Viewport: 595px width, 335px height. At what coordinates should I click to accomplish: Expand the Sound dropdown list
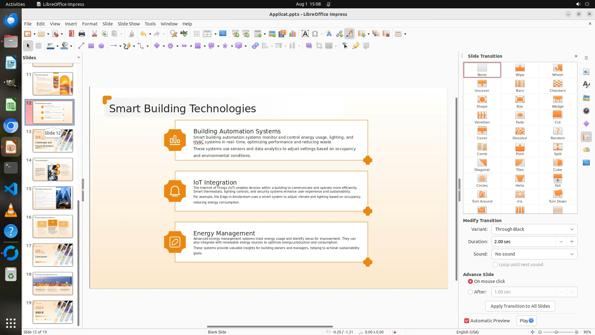(534, 254)
